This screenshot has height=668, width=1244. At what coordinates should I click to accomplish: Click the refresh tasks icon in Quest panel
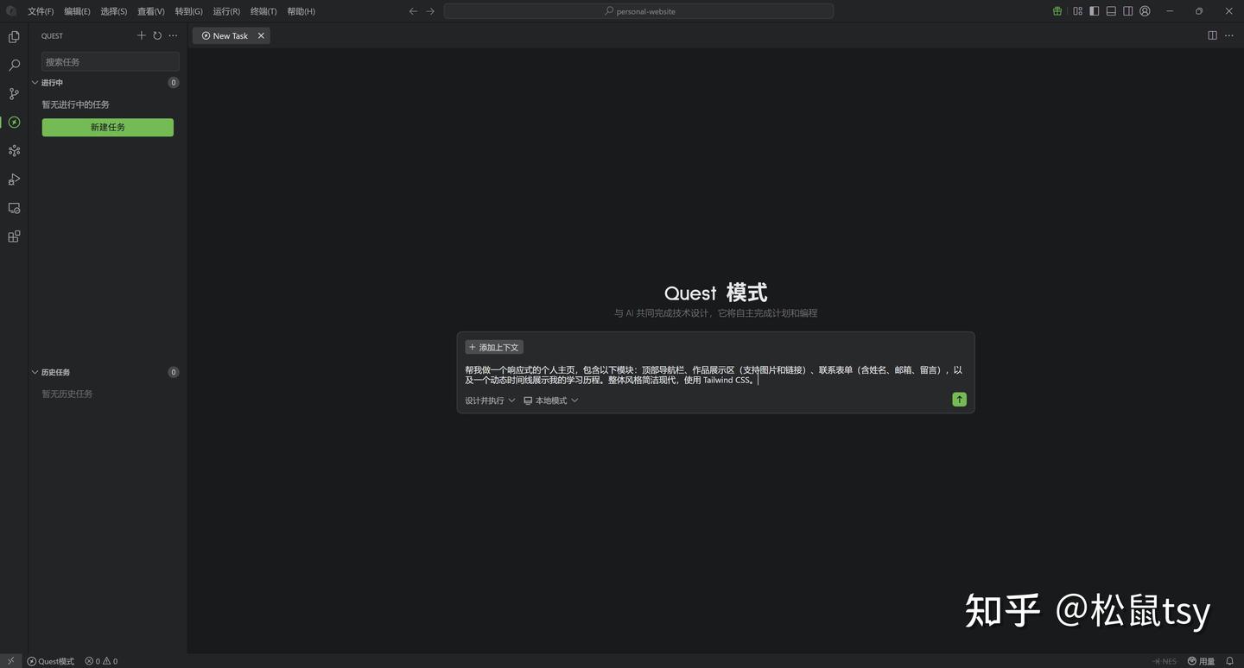157,35
